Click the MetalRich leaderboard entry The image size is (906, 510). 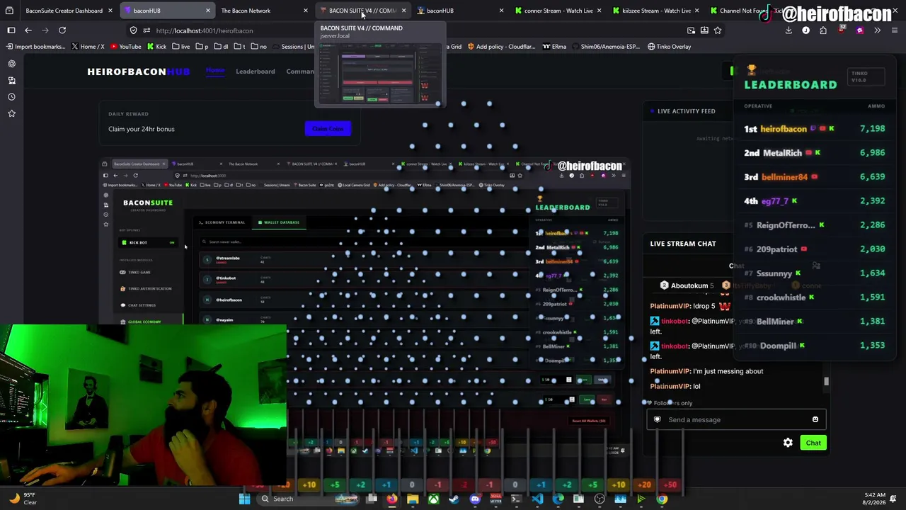point(814,153)
